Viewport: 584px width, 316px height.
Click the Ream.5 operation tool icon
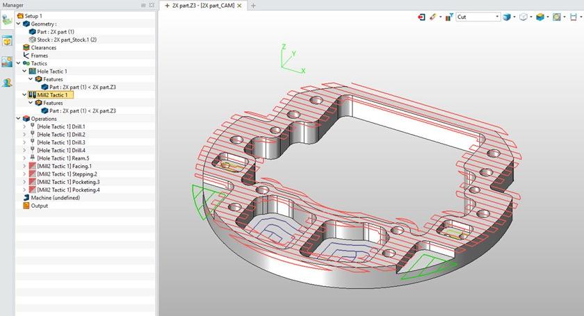point(33,158)
